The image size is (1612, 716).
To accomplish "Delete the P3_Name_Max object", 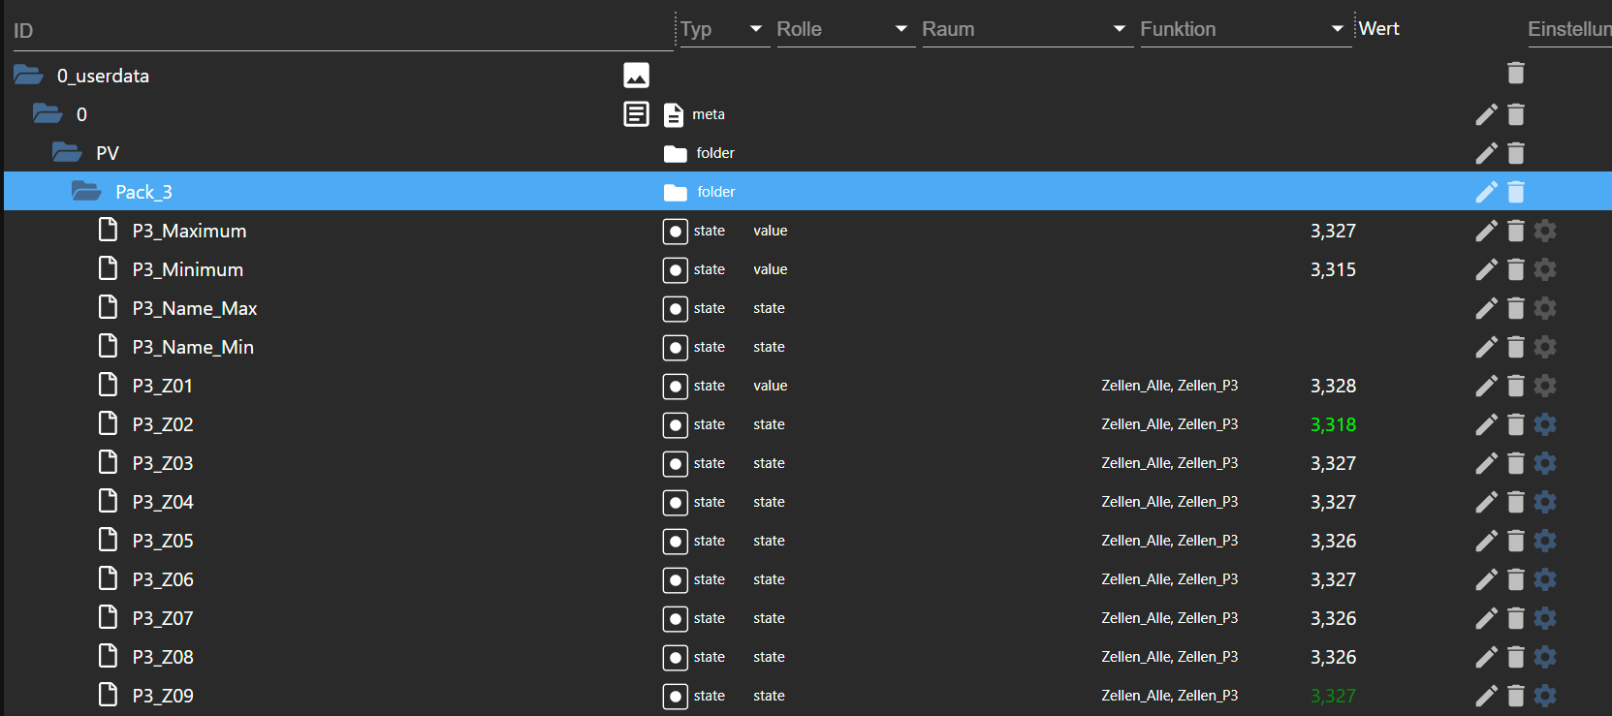I will point(1516,308).
